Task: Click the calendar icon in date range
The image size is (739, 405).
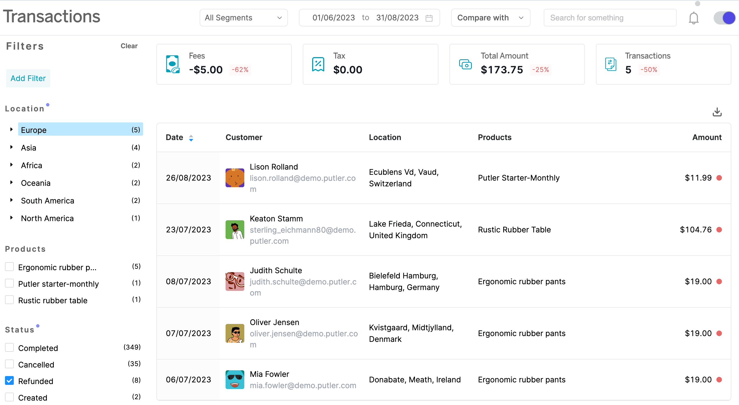Action: click(x=430, y=17)
